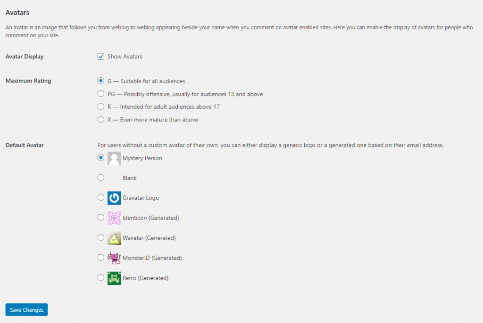Select Blank default avatar radio button
Viewport: 483px width, 323px height.
pyautogui.click(x=101, y=178)
